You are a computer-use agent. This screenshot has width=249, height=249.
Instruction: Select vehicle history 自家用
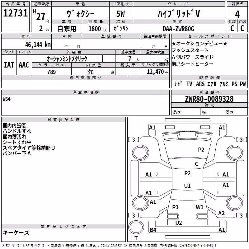click(67, 29)
